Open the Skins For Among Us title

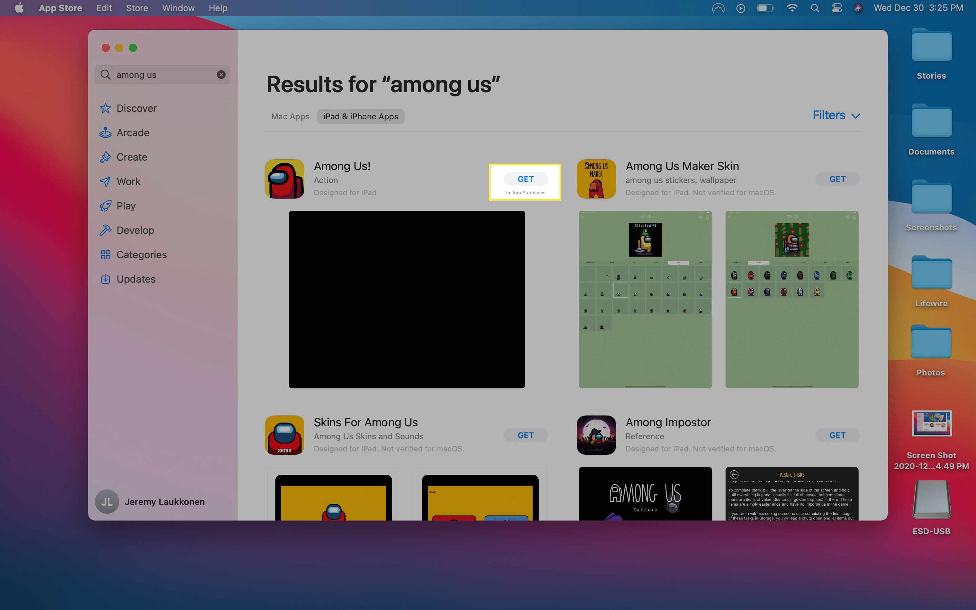pyautogui.click(x=365, y=422)
